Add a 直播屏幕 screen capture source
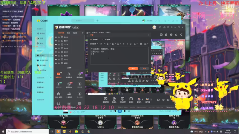 click(106, 100)
